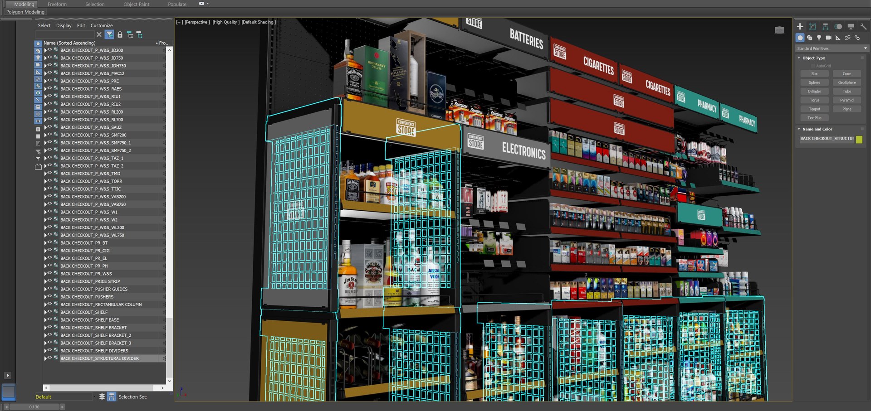Click the GeoSphere primitive button
This screenshot has height=411, width=871.
[x=847, y=82]
